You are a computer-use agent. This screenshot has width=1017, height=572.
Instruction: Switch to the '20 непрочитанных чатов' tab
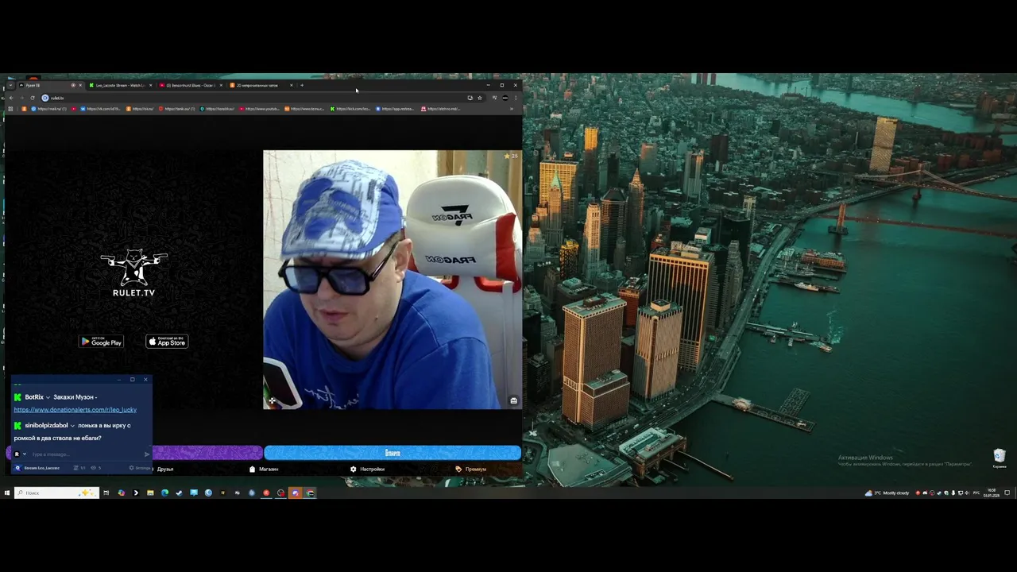(261, 85)
